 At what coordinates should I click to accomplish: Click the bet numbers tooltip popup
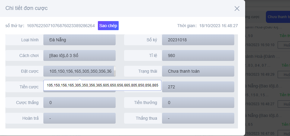coord(102,86)
